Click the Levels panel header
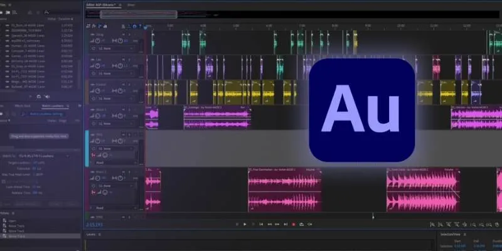Screen dimensions: 502x251 tap(91, 234)
